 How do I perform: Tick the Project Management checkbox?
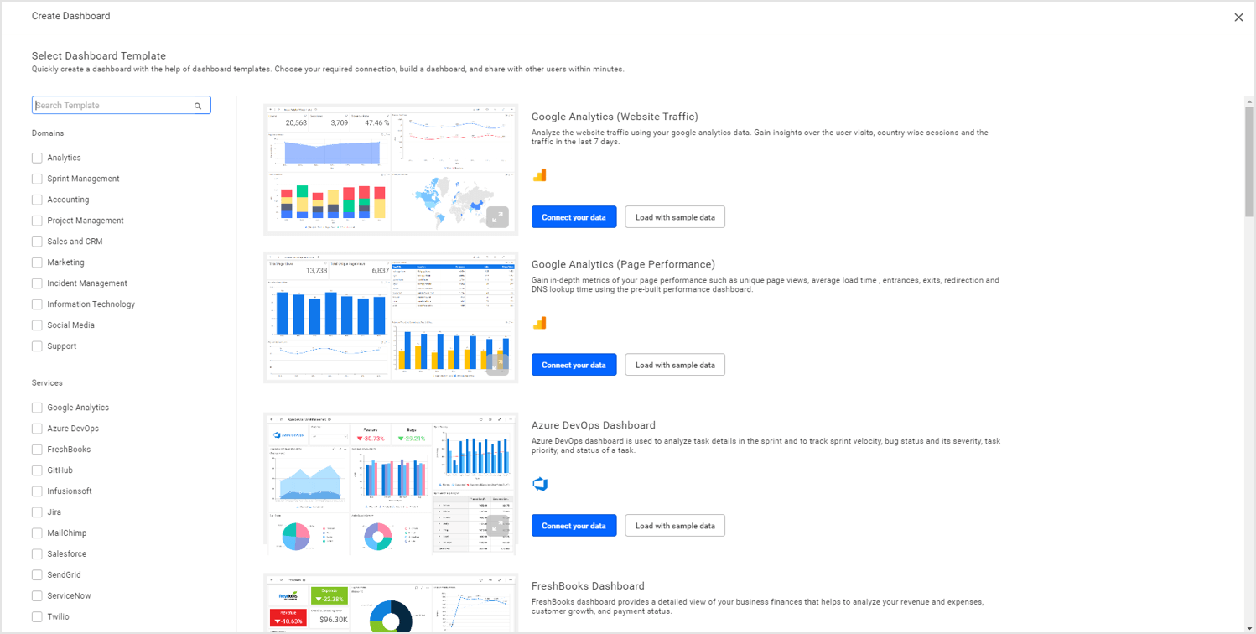tap(37, 221)
